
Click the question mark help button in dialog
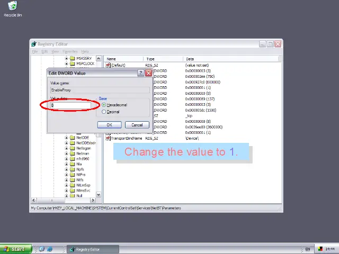(x=140, y=73)
